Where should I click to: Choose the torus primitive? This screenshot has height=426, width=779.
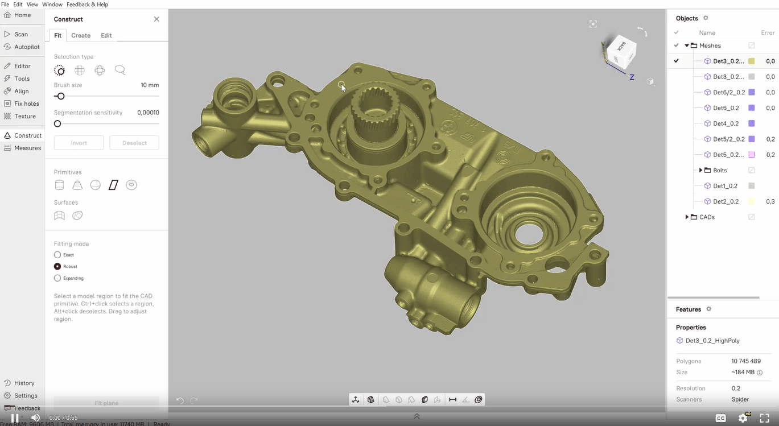(x=131, y=185)
